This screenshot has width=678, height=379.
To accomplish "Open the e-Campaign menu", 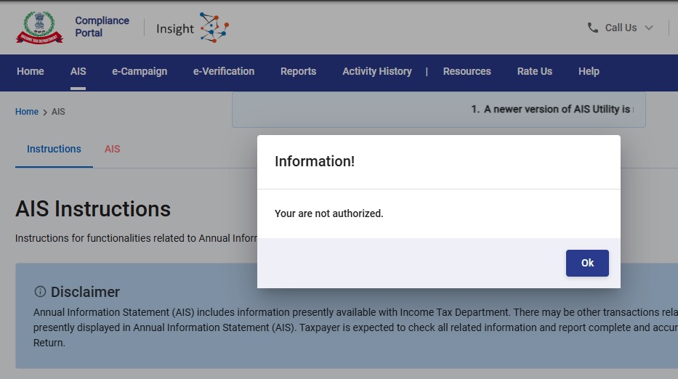I will (x=140, y=71).
